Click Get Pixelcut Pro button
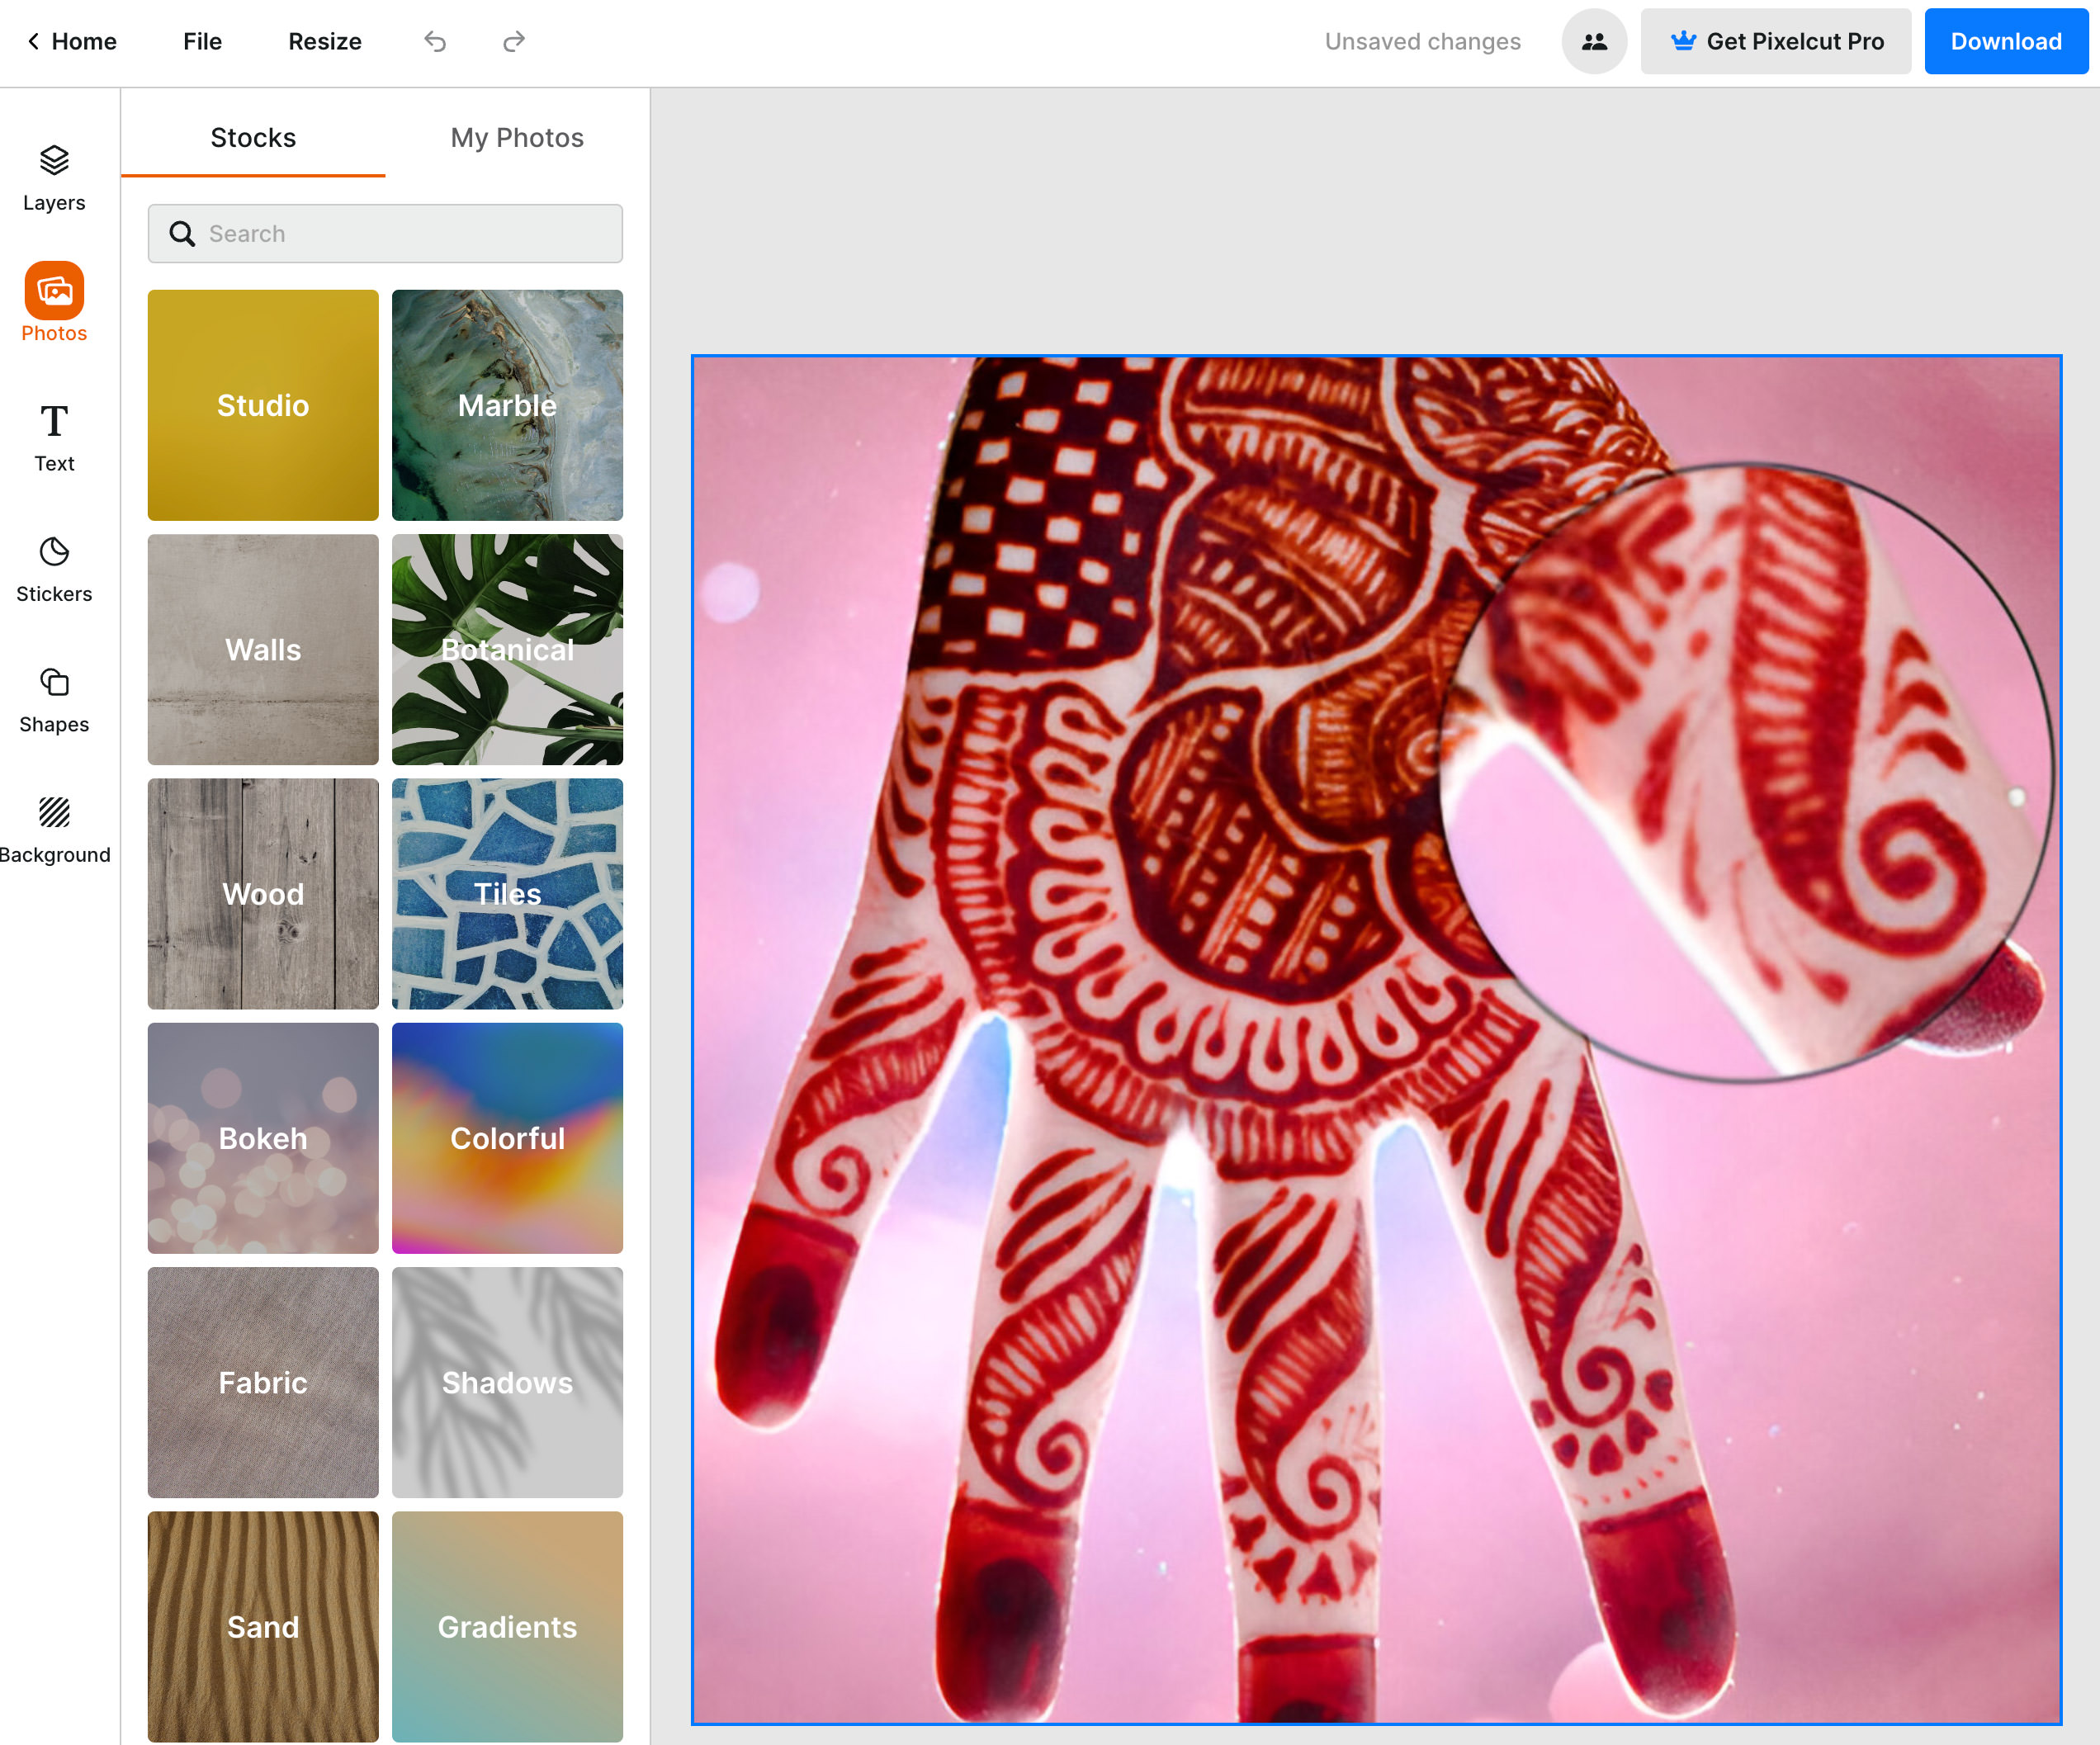This screenshot has width=2100, height=1745. [1774, 40]
